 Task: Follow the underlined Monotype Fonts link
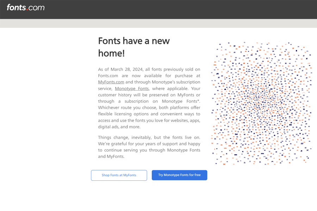click(x=132, y=88)
